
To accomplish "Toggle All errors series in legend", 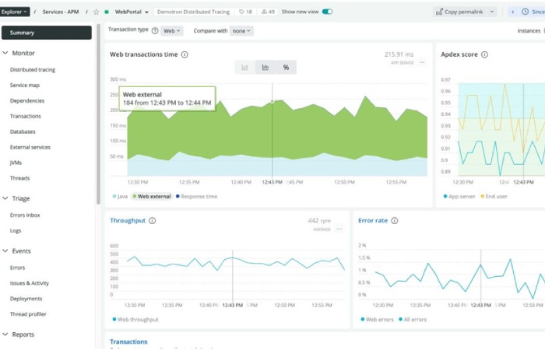I will point(413,320).
